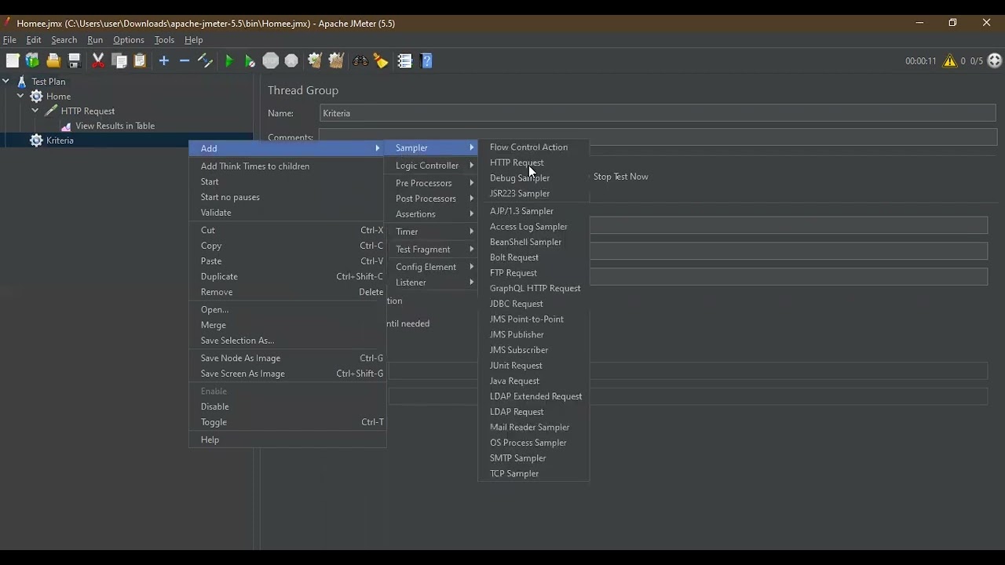Click the question mark Help toolbar icon

pyautogui.click(x=426, y=60)
